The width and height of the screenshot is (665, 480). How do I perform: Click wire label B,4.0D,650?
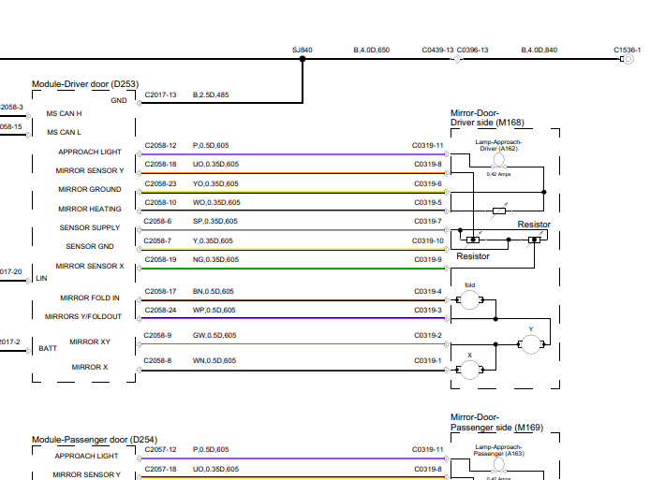click(372, 50)
